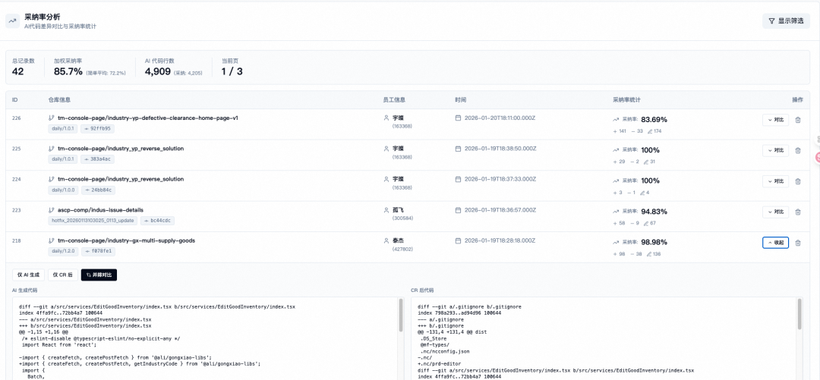Click calendar icon for 2026-01-19T18:37:33.000Z
The image size is (820, 380).
(x=458, y=179)
